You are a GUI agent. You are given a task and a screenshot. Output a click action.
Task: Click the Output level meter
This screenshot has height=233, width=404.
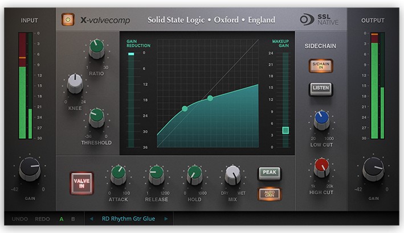[x=377, y=86]
